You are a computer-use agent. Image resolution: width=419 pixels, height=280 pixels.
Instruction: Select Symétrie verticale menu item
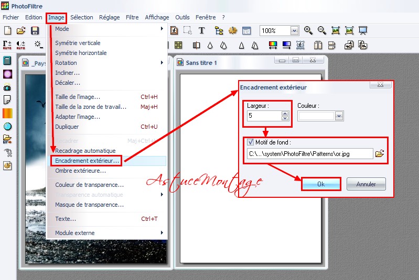(x=107, y=43)
